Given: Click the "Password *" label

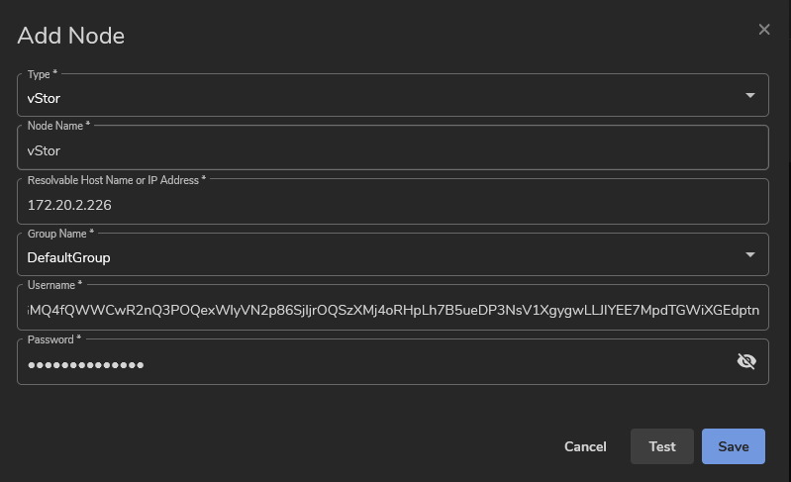Looking at the screenshot, I should pyautogui.click(x=53, y=339).
